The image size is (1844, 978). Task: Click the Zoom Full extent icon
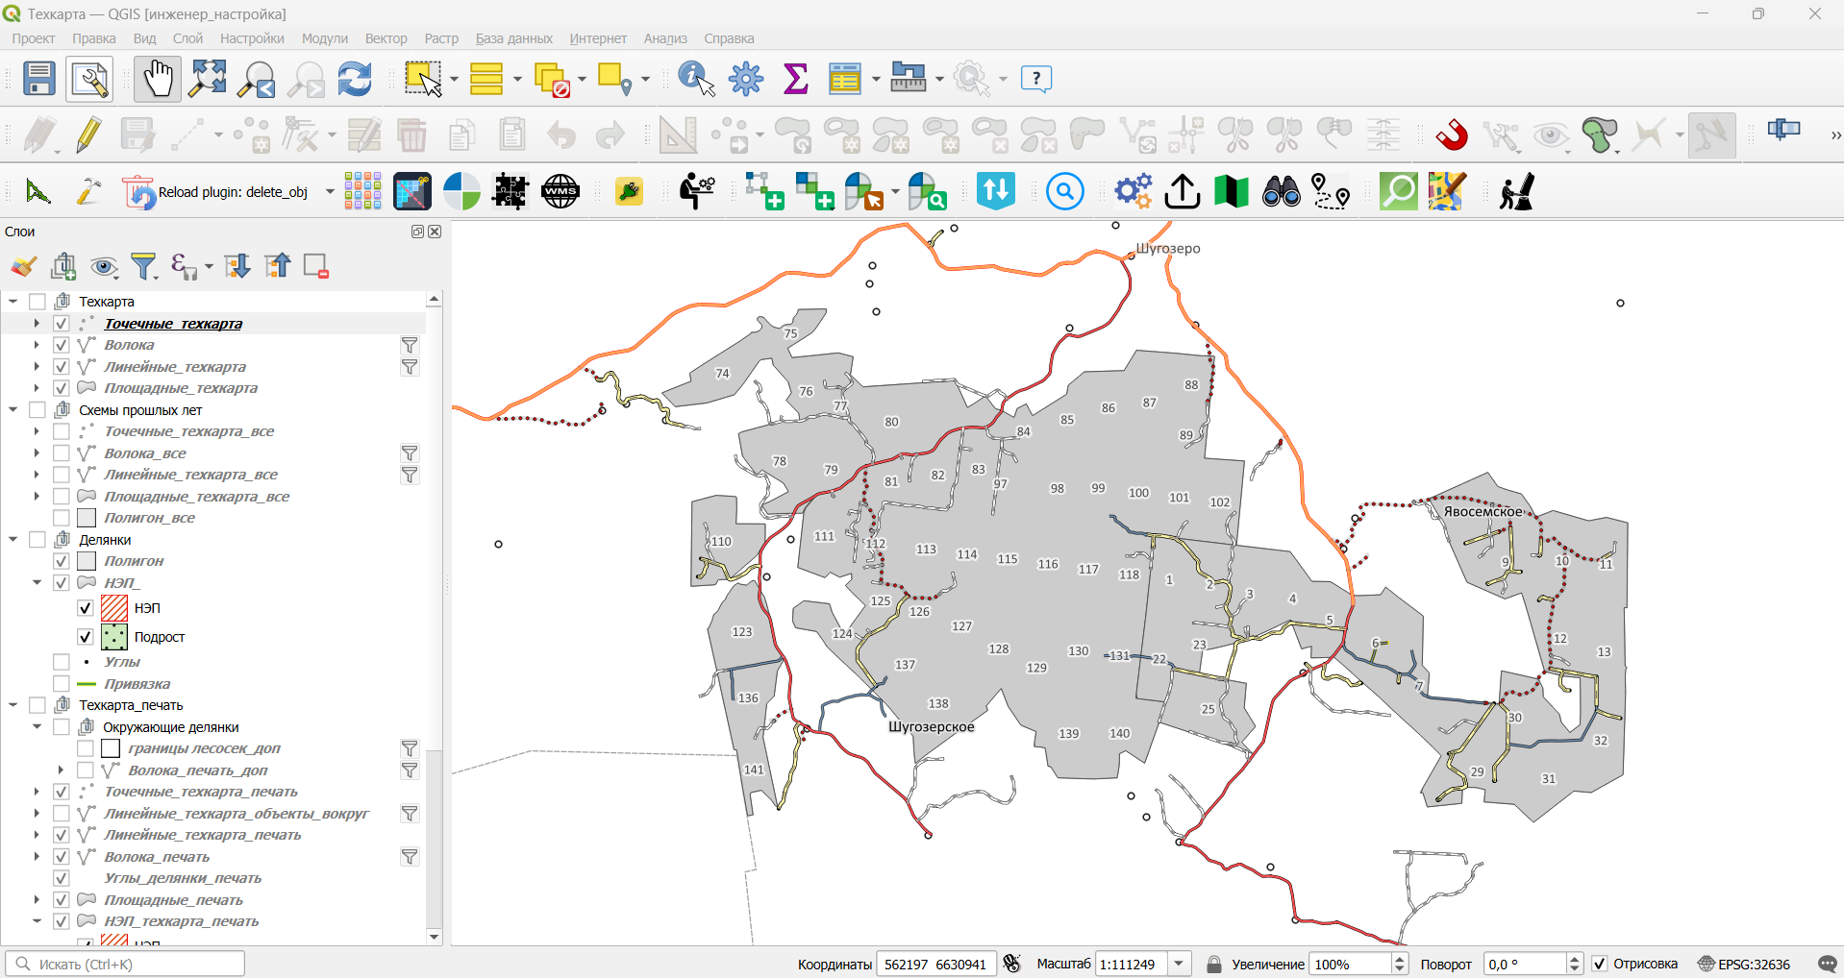click(x=208, y=79)
